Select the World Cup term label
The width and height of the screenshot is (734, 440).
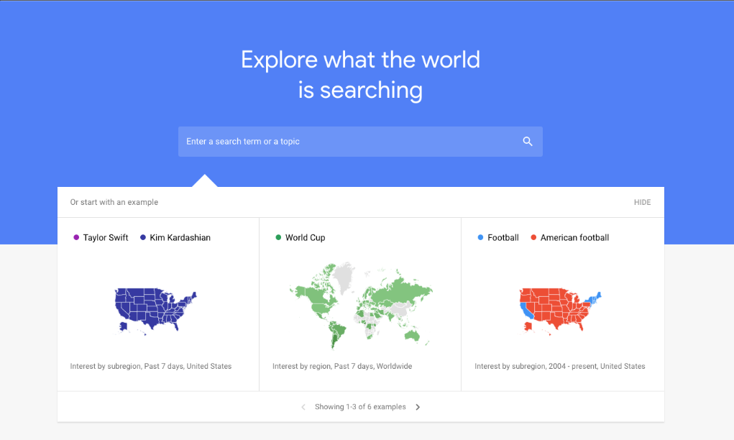[306, 238]
